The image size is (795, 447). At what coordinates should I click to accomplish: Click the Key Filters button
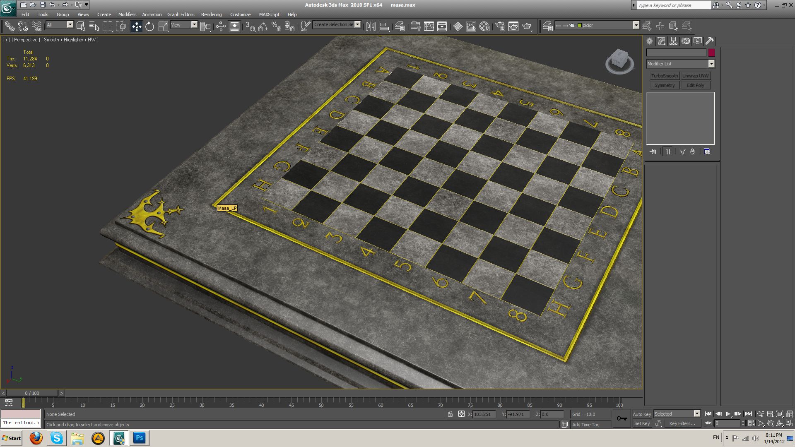(x=682, y=423)
